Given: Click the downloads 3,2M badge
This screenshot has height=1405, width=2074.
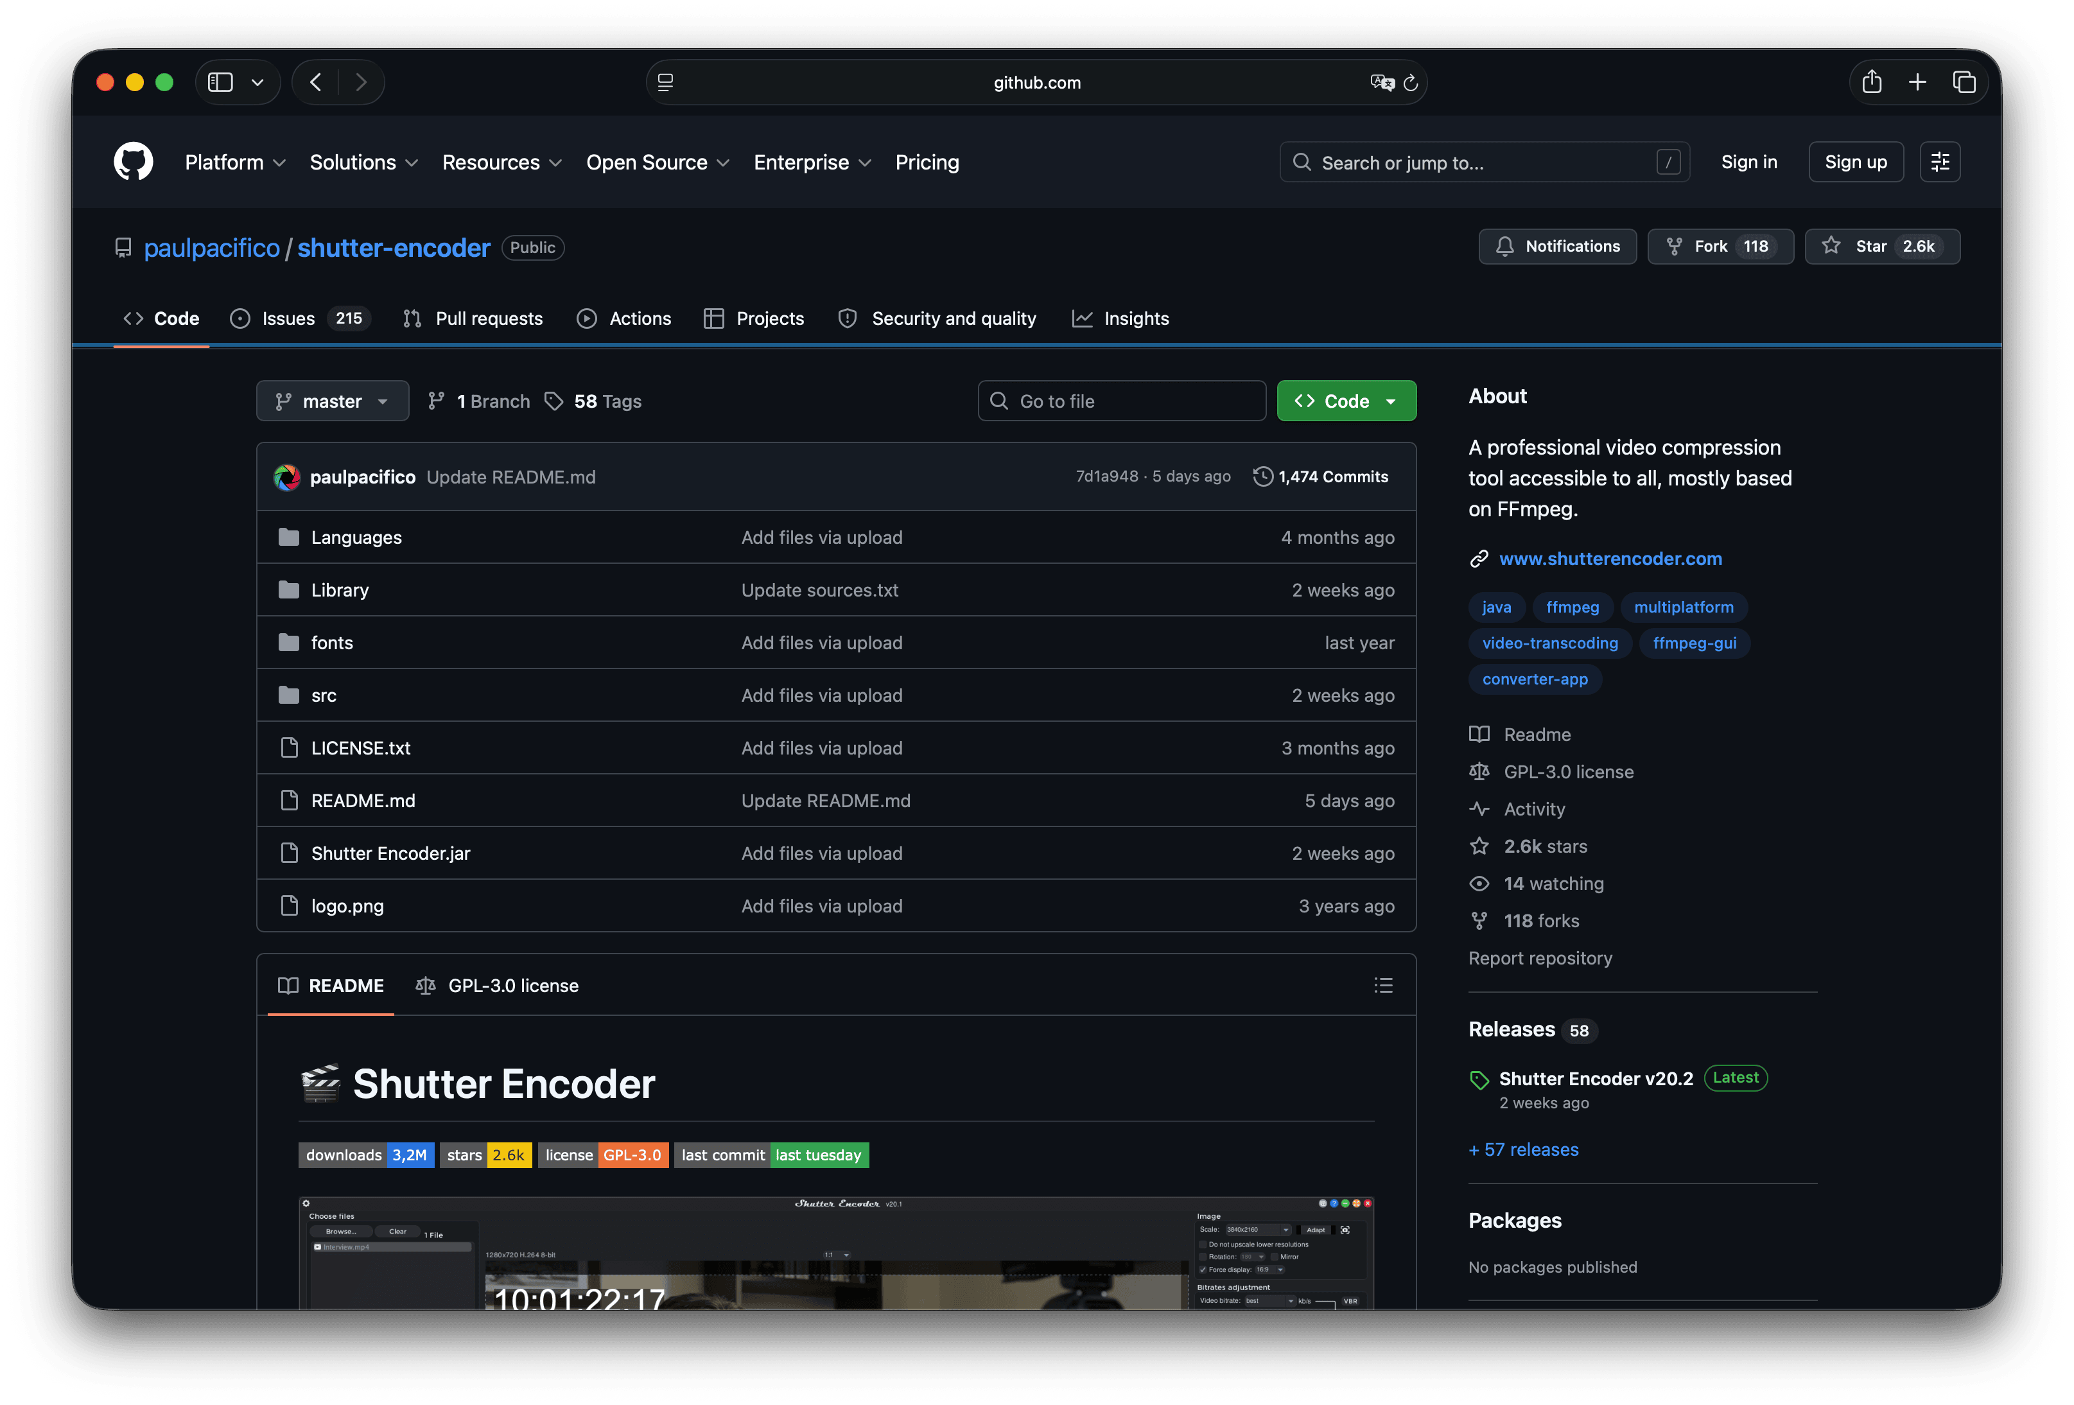Looking at the screenshot, I should [366, 1155].
